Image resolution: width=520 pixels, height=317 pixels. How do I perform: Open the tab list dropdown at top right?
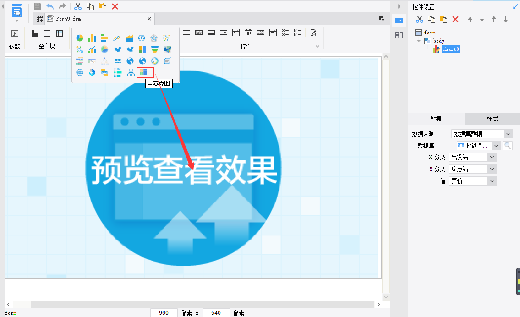coord(382,19)
